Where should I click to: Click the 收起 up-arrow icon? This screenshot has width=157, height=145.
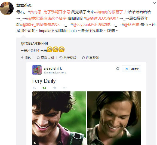[x=22, y=58]
